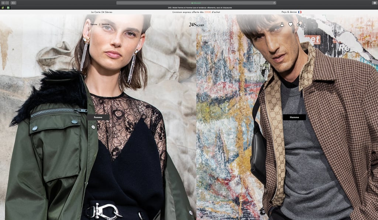Open the Femme navigation menu
This screenshot has height=220, width=378.
93,24
